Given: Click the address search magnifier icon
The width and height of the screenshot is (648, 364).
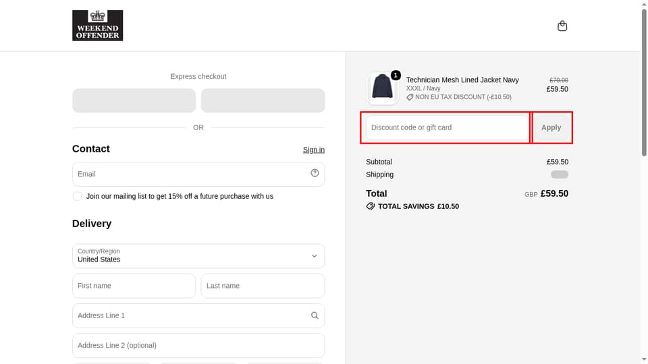Looking at the screenshot, I should (315, 315).
